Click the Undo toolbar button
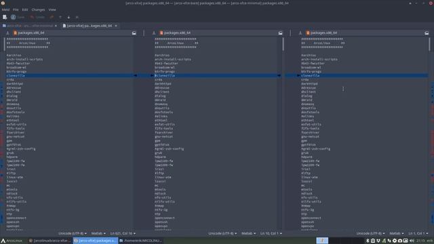 click(37, 17)
